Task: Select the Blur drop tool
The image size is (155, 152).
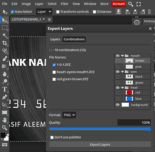Action: (4, 74)
